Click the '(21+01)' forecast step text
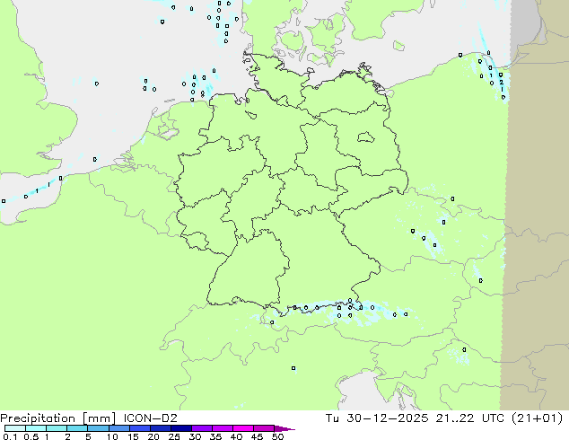Screen dimensions: 569x440 coord(537,418)
